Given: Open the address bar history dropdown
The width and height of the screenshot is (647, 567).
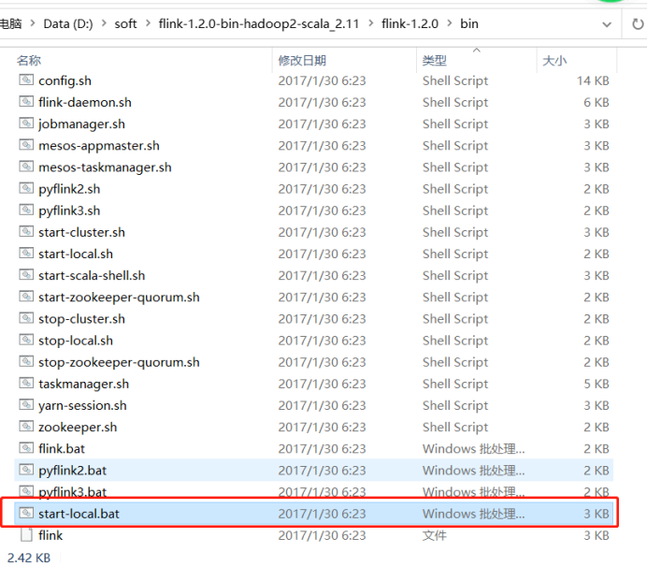Looking at the screenshot, I should click(607, 24).
